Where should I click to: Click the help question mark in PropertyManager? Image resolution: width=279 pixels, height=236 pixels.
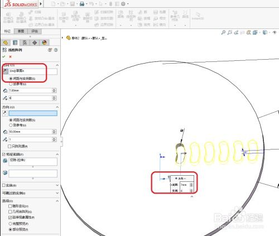tap(56, 50)
